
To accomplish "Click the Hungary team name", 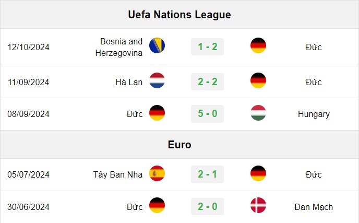I will (x=314, y=114).
